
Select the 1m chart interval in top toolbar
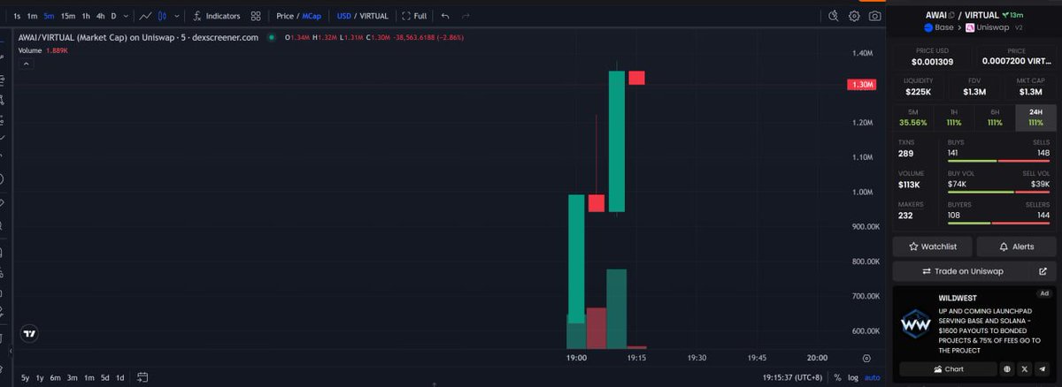coord(32,16)
